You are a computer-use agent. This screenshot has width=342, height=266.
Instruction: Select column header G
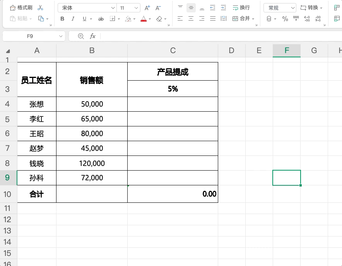[314, 50]
